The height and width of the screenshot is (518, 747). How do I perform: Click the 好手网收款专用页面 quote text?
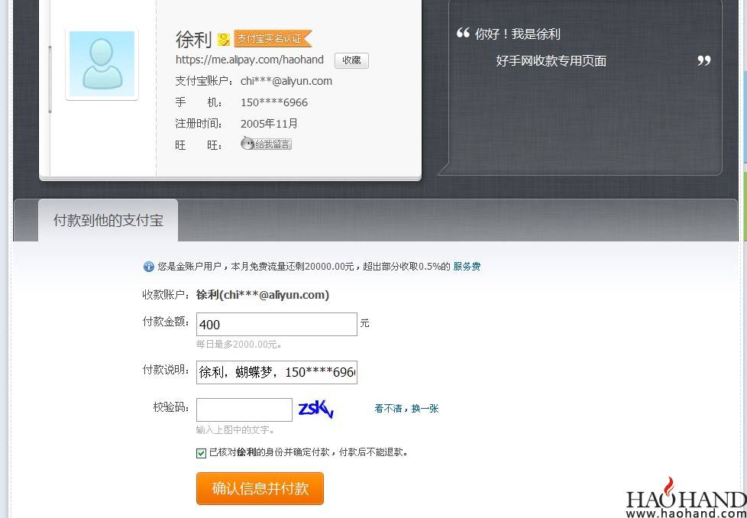pyautogui.click(x=551, y=61)
